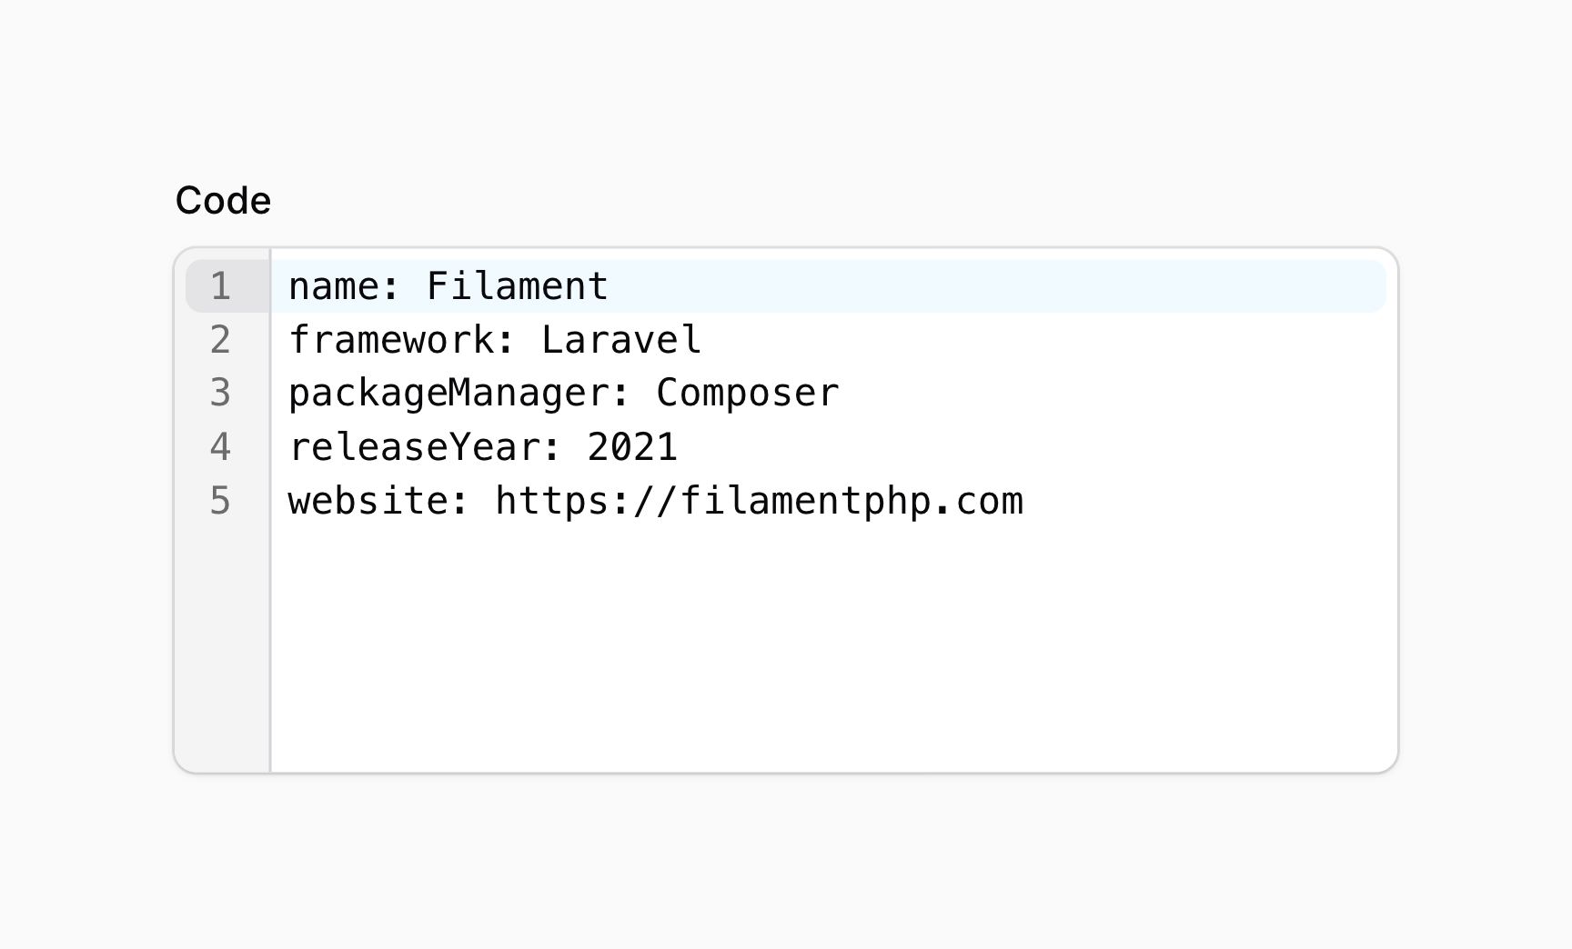1572x949 pixels.
Task: Click line number 1 in the gutter
Action: (x=221, y=285)
